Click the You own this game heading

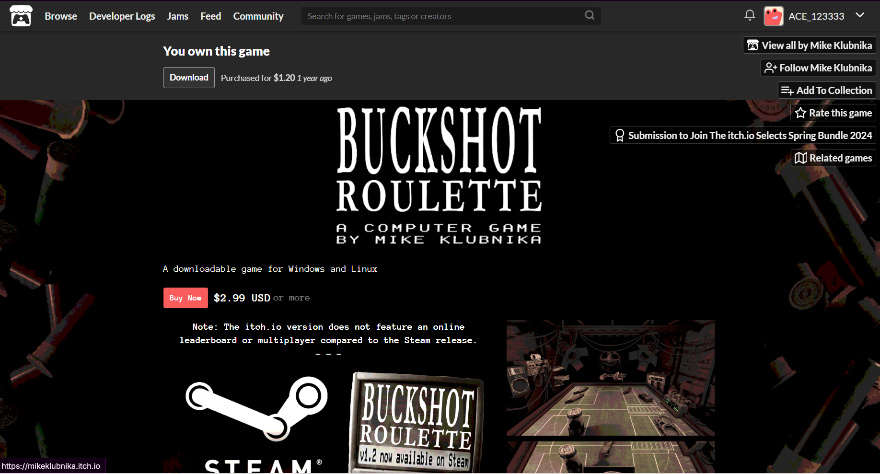pyautogui.click(x=216, y=51)
